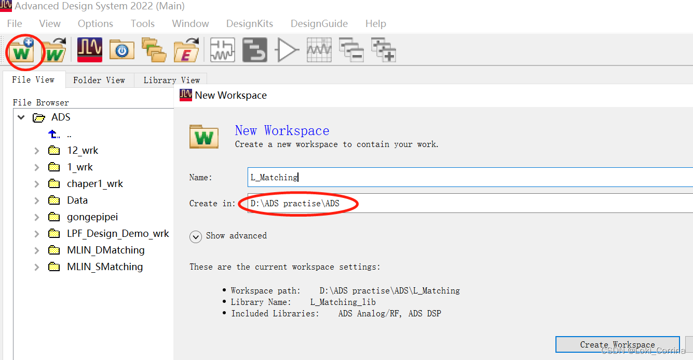Click the ADS logo in main title bar

pos(6,6)
